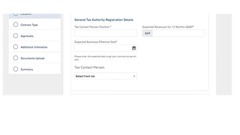
Task: Focus Tax Contact Person Position field
Action: point(106,33)
